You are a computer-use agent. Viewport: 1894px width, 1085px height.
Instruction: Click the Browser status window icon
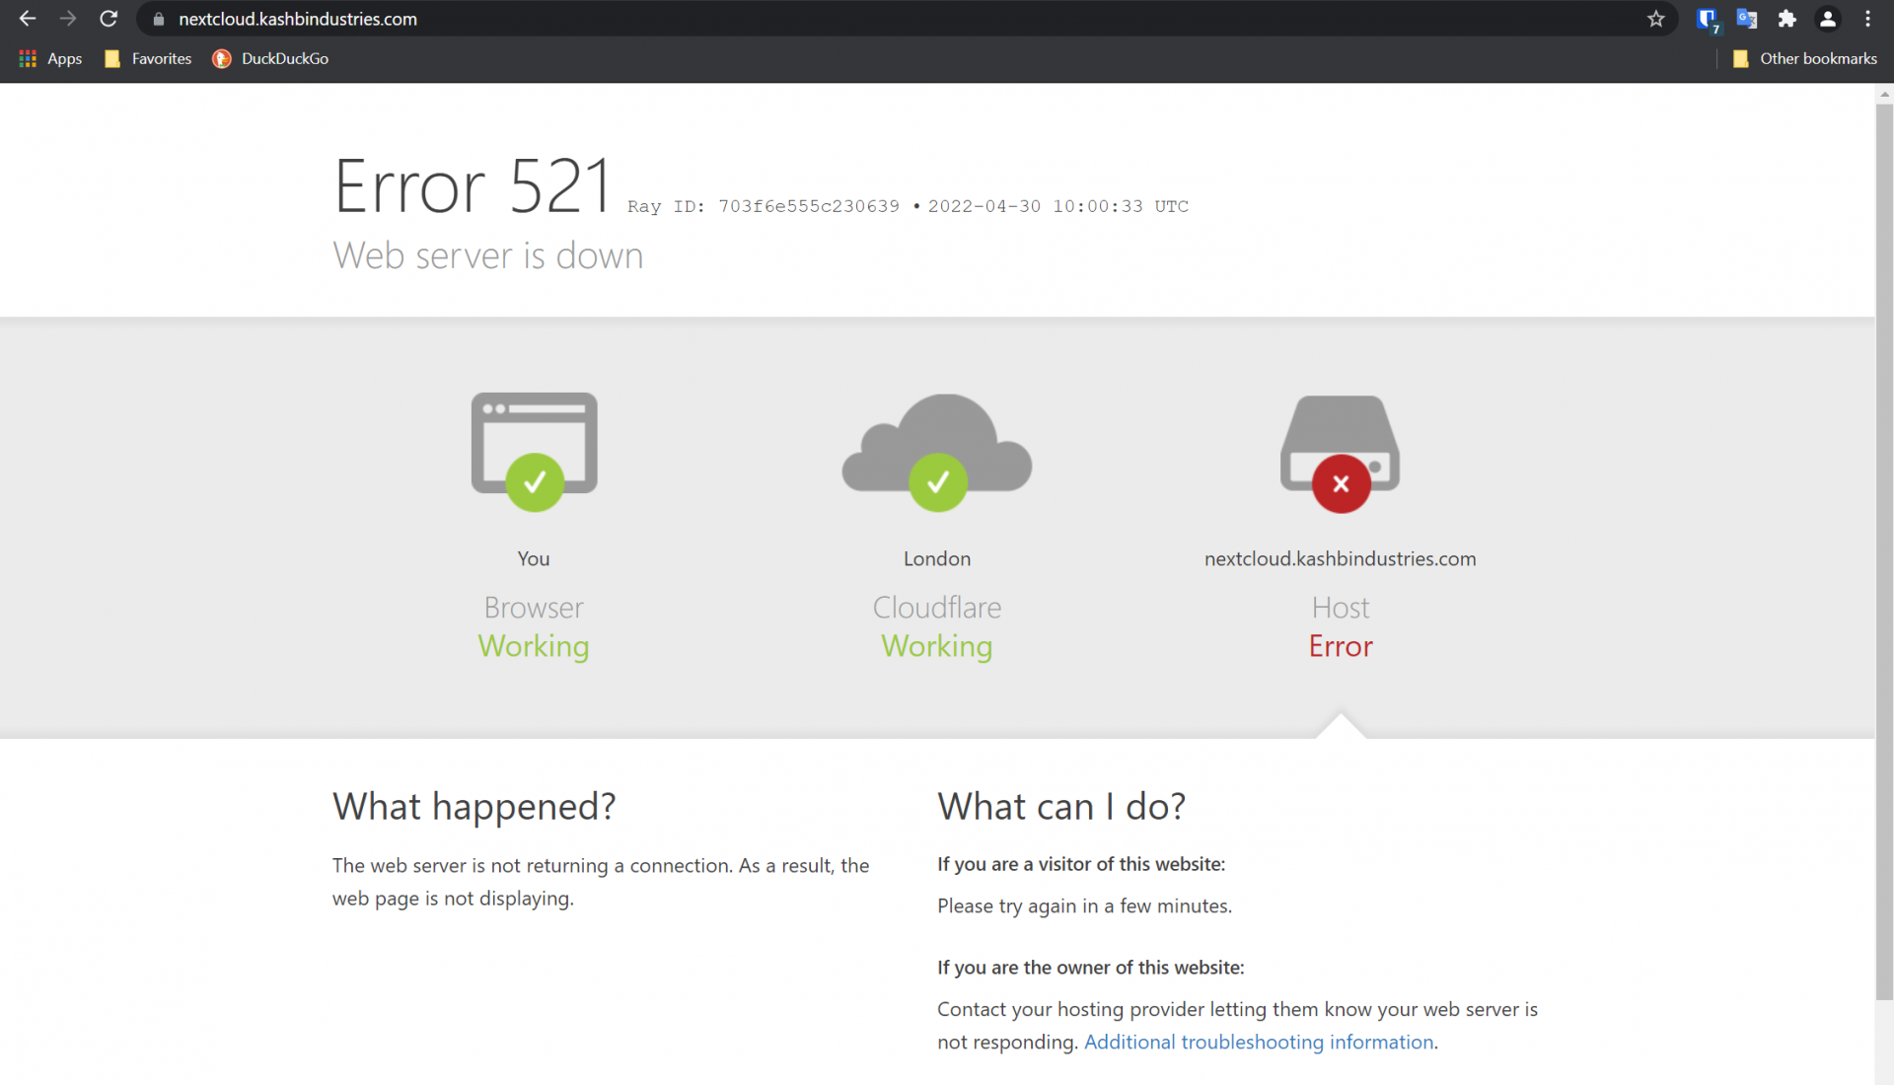(x=534, y=452)
